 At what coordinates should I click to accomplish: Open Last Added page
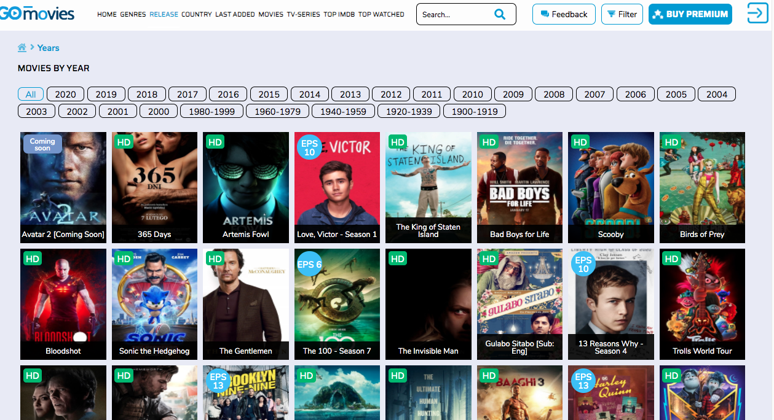pos(235,14)
